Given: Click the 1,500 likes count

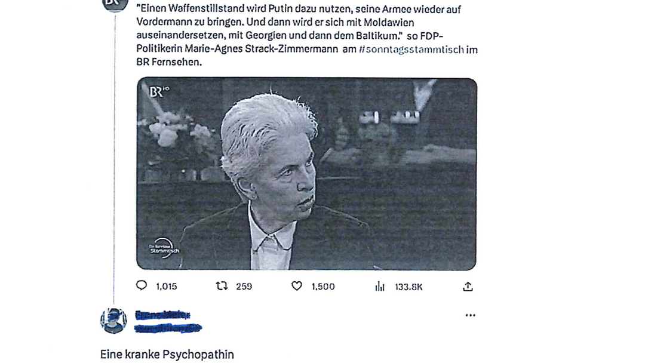Looking at the screenshot, I should pyautogui.click(x=323, y=287).
